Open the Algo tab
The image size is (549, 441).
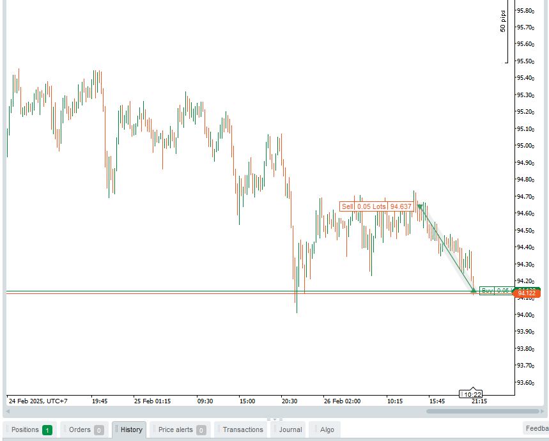[326, 429]
